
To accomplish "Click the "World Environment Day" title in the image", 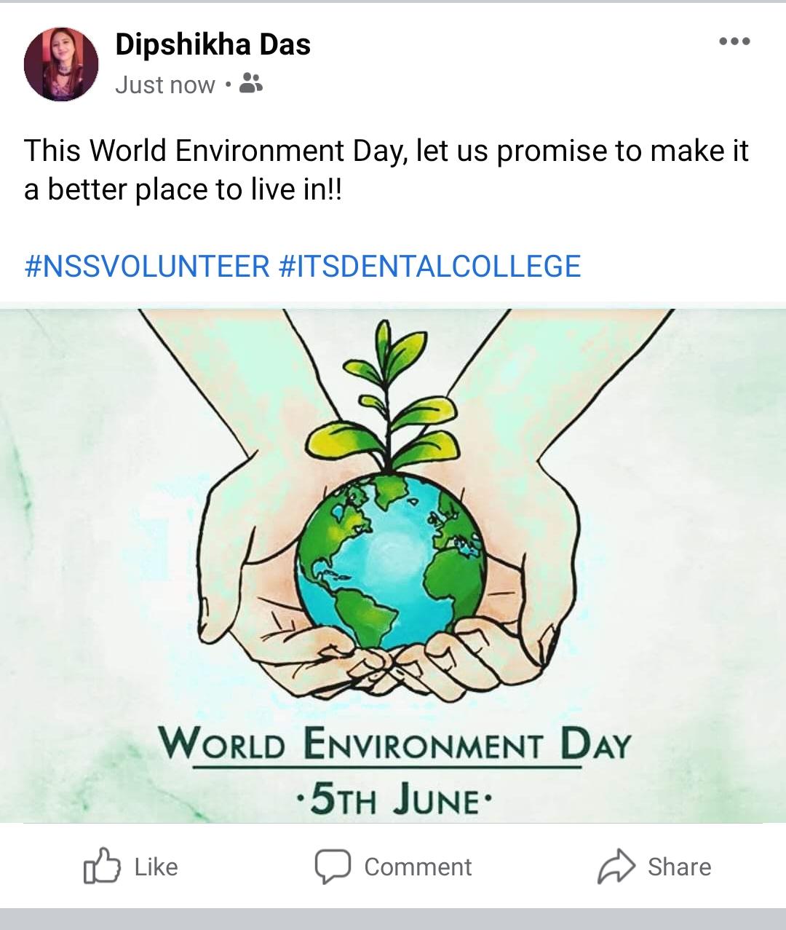I will pos(394,744).
